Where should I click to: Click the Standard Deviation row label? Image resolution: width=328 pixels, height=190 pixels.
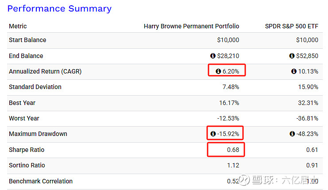coord(35,87)
